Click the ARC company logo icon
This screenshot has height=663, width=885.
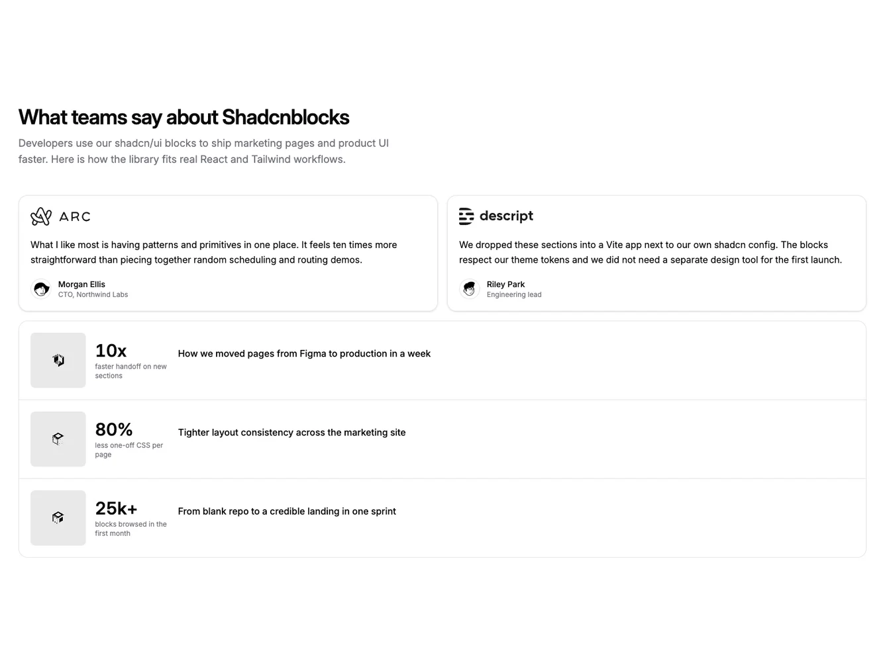[41, 216]
